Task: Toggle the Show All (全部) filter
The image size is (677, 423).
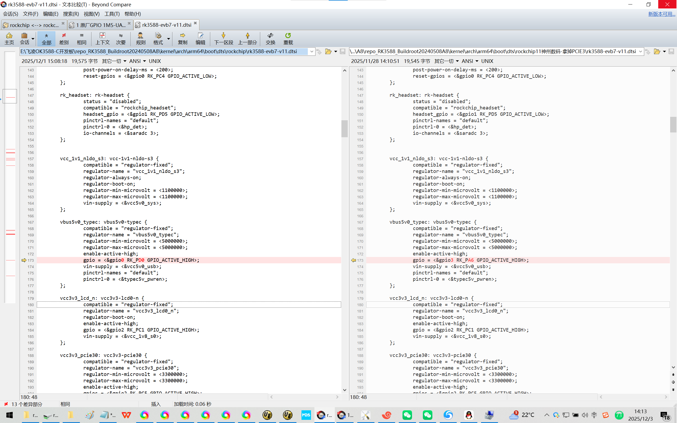Action: tap(47, 38)
